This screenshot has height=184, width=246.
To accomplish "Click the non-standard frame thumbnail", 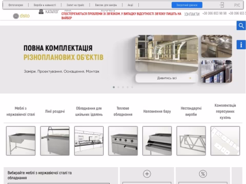I will (x=191, y=141).
